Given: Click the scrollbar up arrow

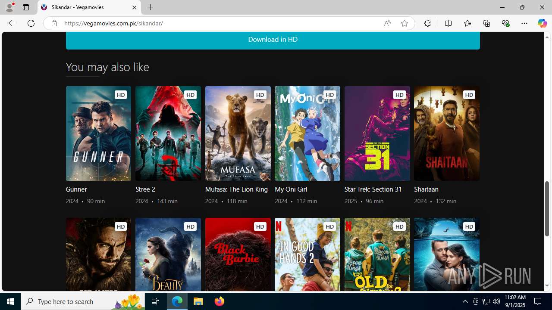Looking at the screenshot, I should [x=547, y=37].
